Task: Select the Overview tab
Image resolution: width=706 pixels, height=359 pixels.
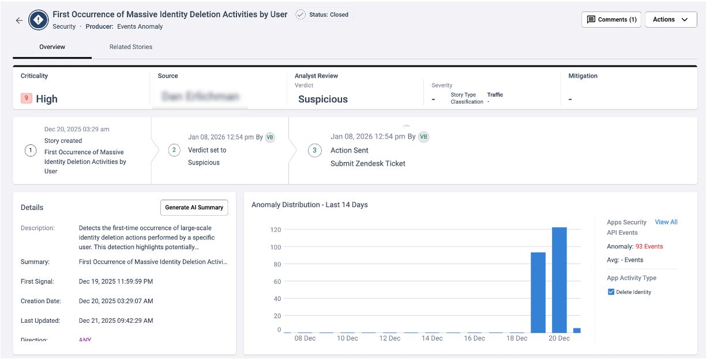Action: click(52, 47)
